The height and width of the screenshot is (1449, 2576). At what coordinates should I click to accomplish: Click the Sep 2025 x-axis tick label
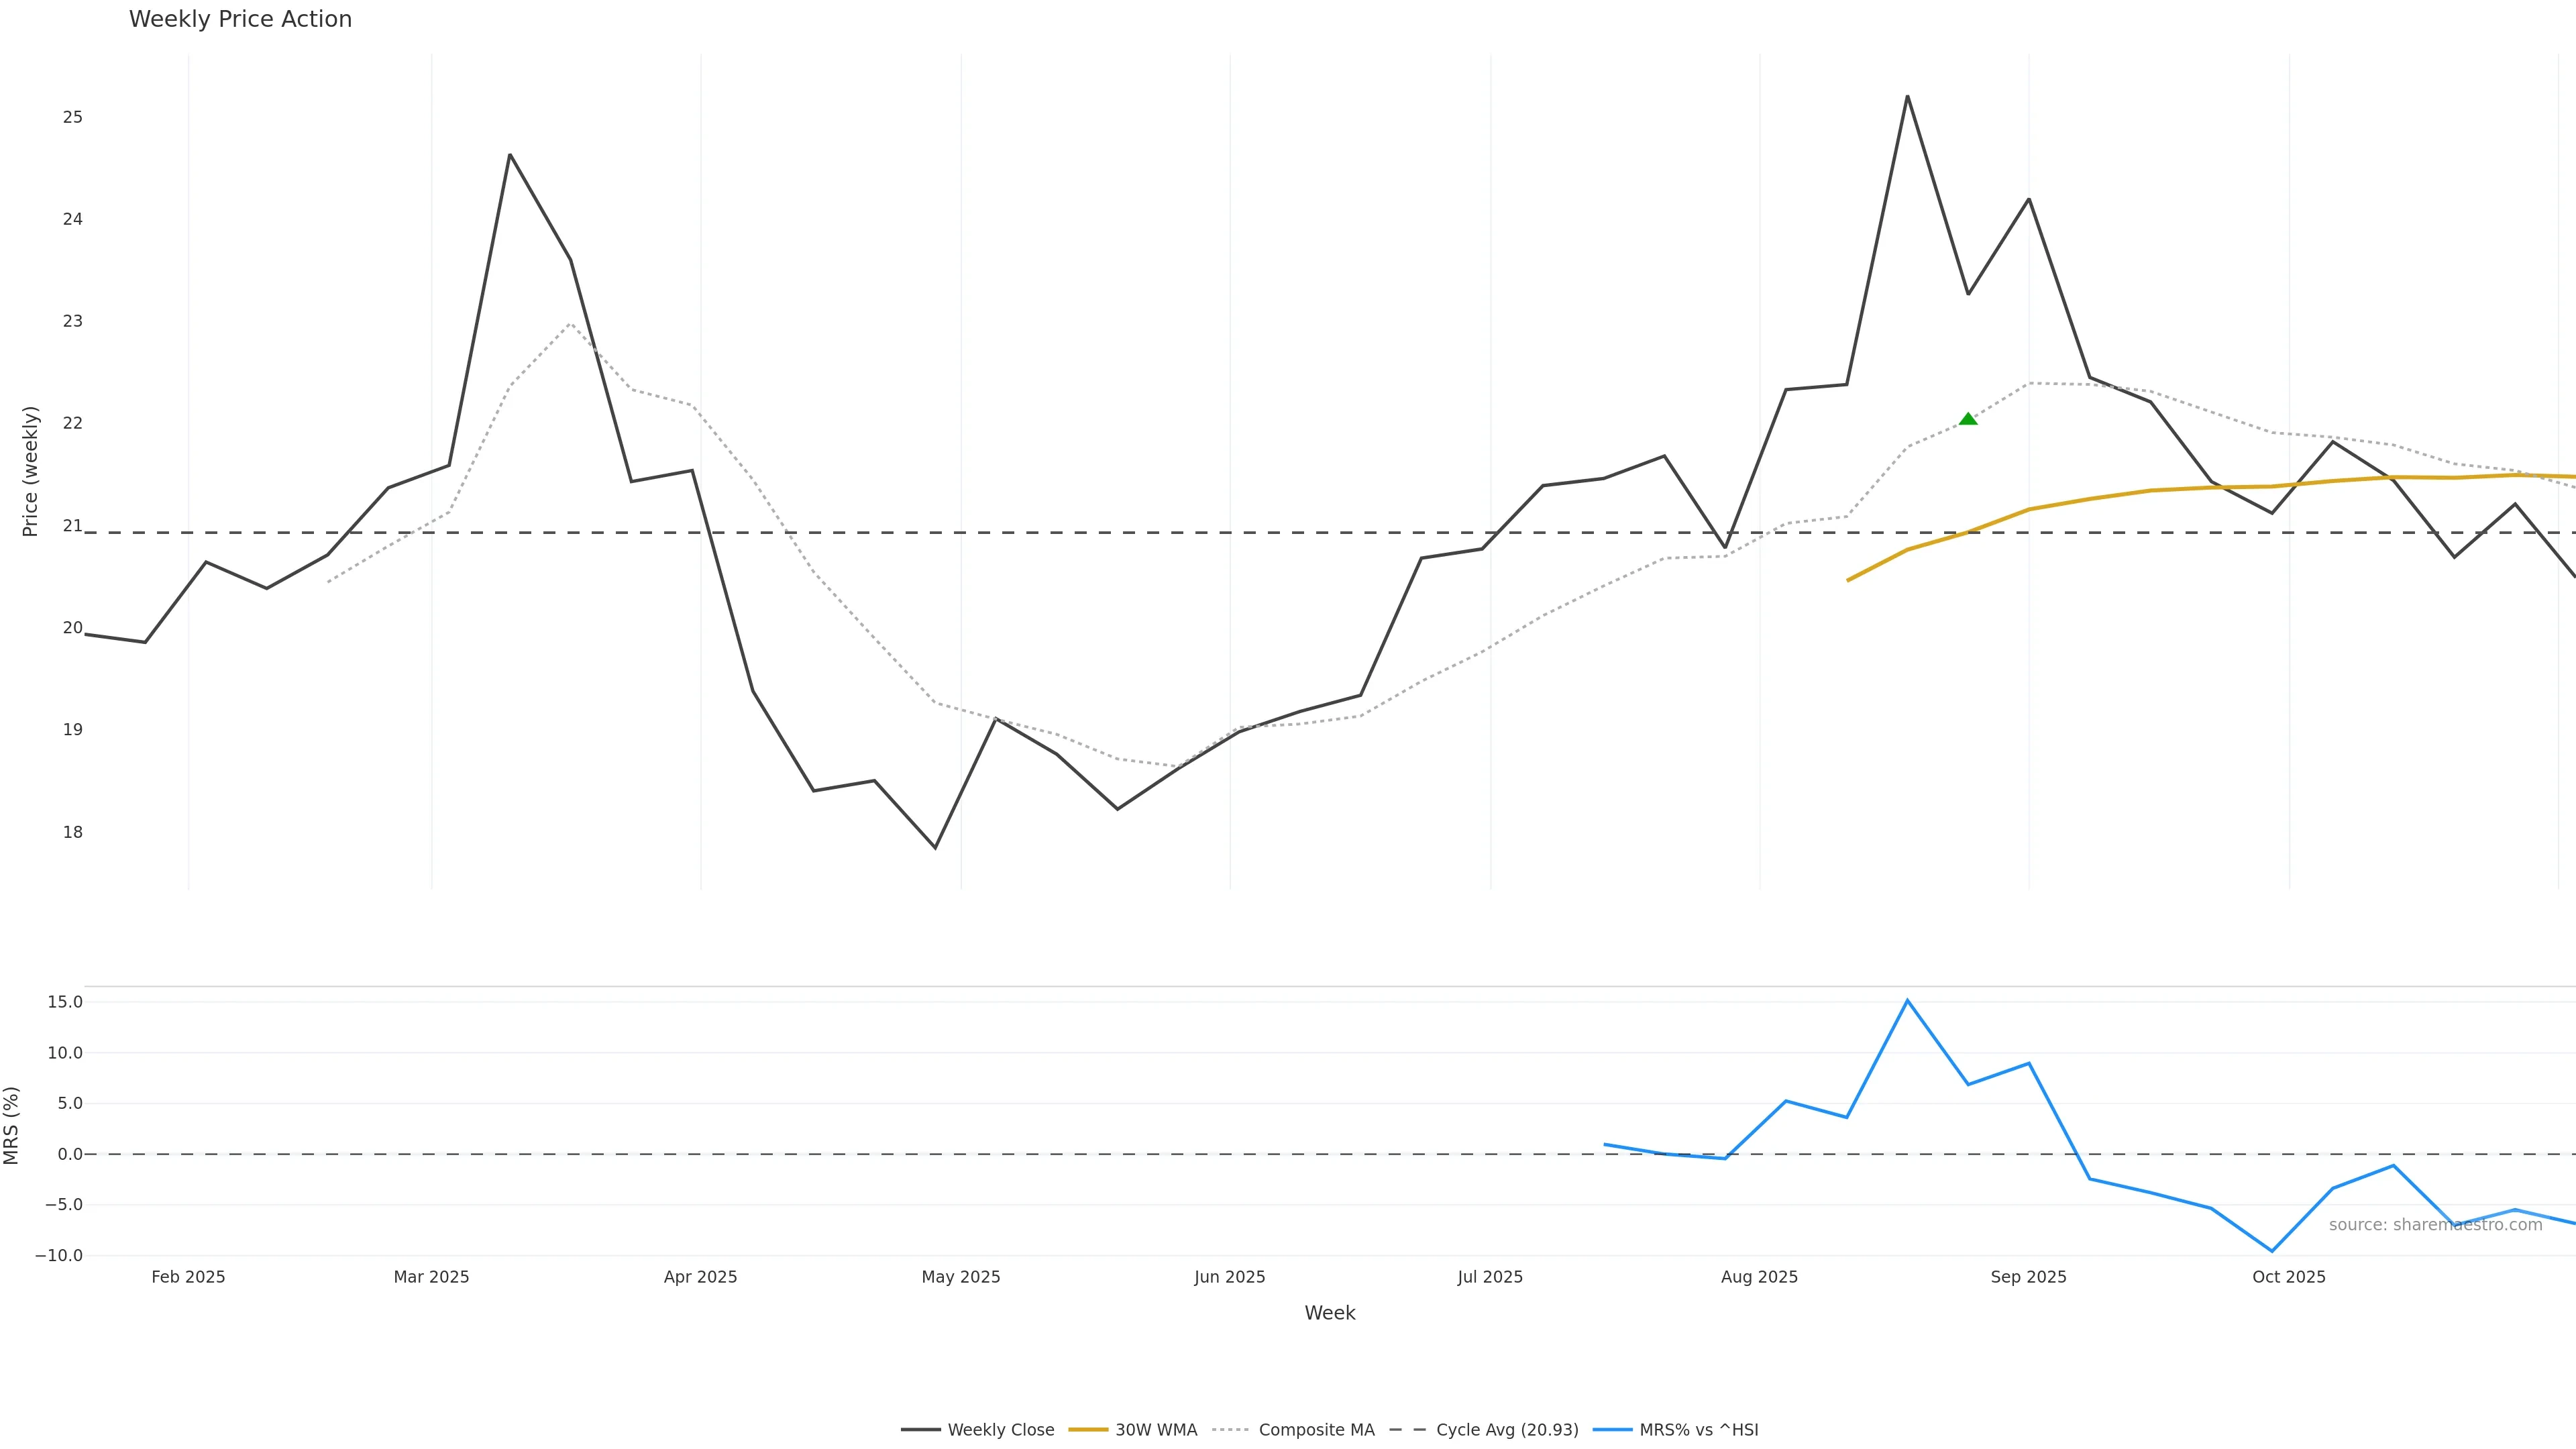pyautogui.click(x=2028, y=1277)
